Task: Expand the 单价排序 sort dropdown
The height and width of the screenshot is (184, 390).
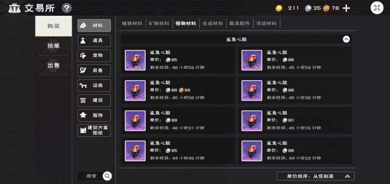Action: [315, 176]
